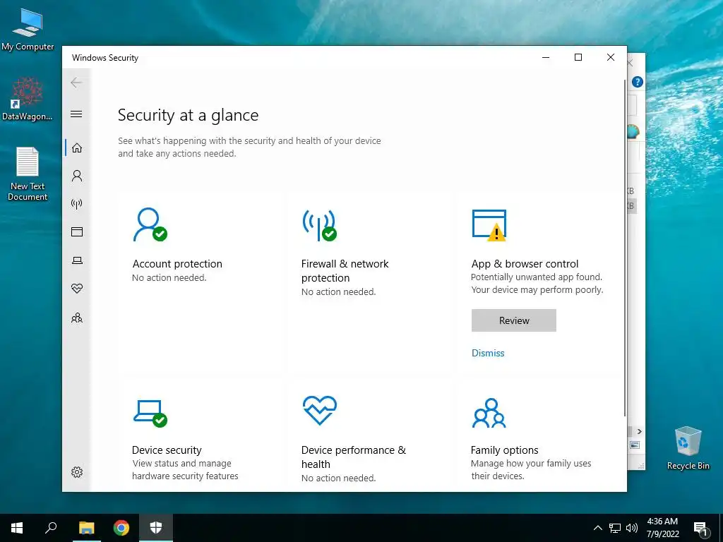The image size is (723, 542).
Task: Open Device security sidebar laptop icon
Action: tap(77, 260)
